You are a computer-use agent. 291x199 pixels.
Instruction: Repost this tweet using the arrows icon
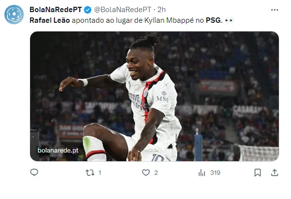coord(90,173)
